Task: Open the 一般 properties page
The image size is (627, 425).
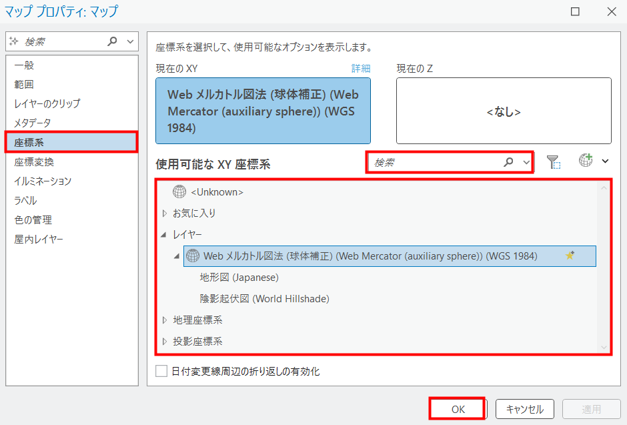Action: 24,65
